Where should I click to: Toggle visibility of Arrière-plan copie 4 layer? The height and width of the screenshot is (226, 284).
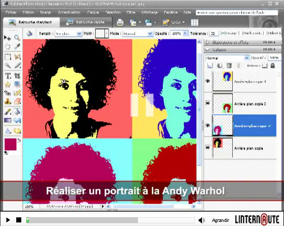pos(208,81)
